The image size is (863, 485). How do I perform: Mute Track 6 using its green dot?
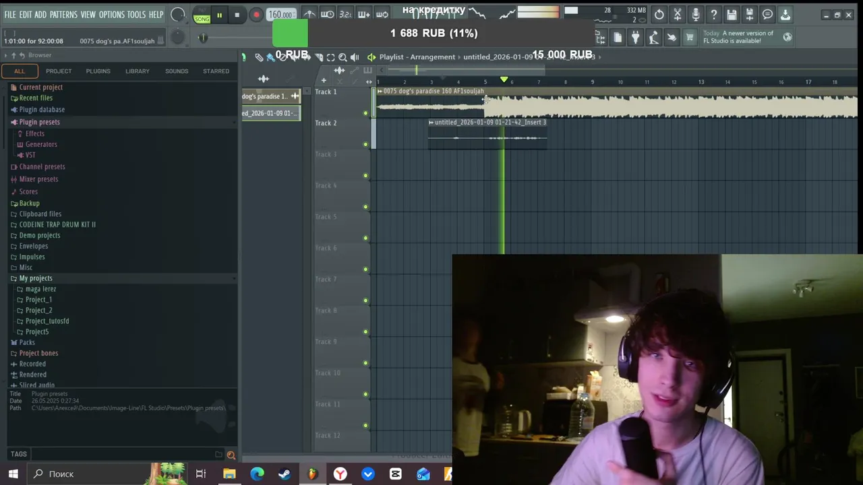365,269
